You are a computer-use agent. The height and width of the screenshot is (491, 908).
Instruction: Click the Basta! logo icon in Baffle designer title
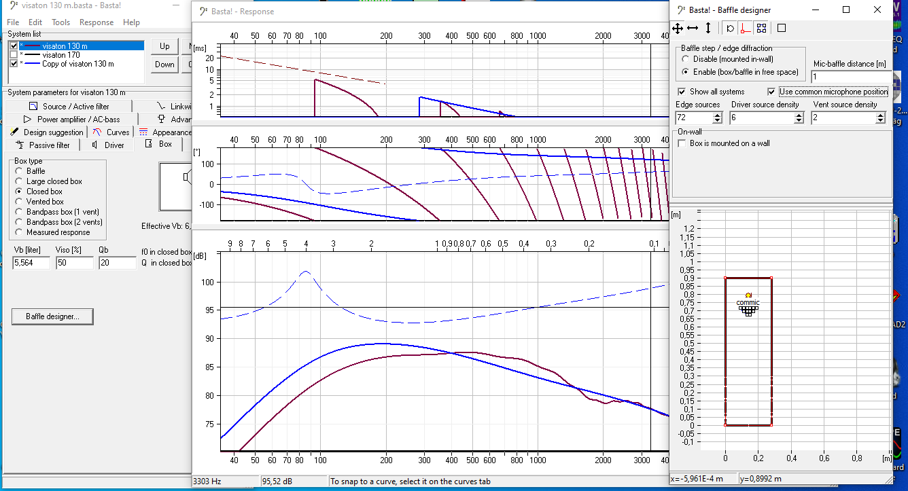pyautogui.click(x=680, y=10)
